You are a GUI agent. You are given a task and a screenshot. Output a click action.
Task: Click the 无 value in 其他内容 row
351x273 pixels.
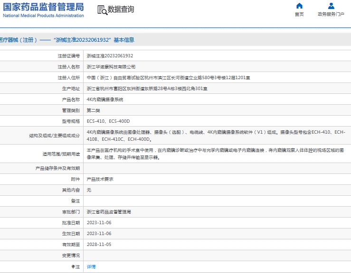tap(89, 190)
